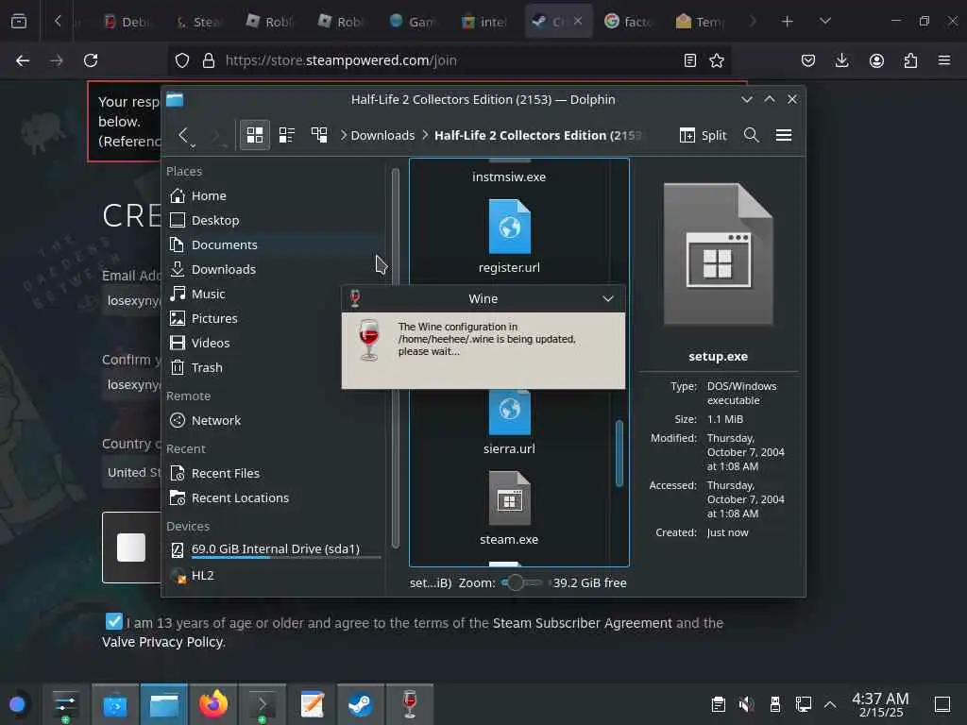Switch Dolphin to Details tree view
The width and height of the screenshot is (967, 725).
coord(319,135)
